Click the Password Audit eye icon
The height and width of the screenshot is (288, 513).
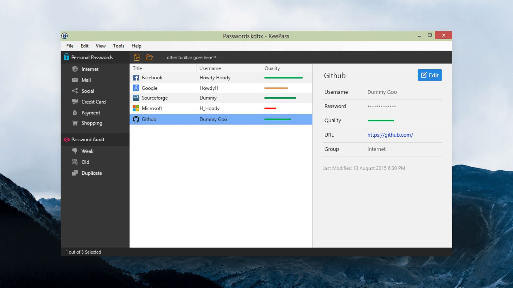tap(66, 140)
